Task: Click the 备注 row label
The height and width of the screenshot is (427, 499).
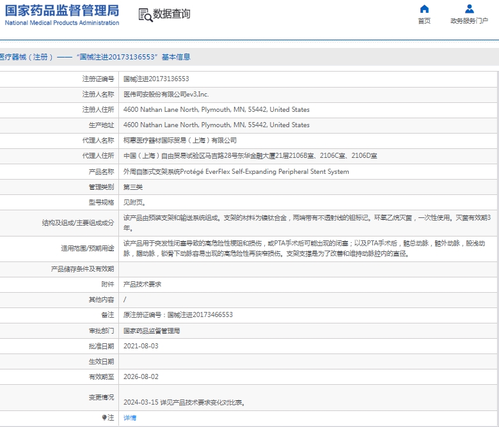Action: [x=107, y=314]
